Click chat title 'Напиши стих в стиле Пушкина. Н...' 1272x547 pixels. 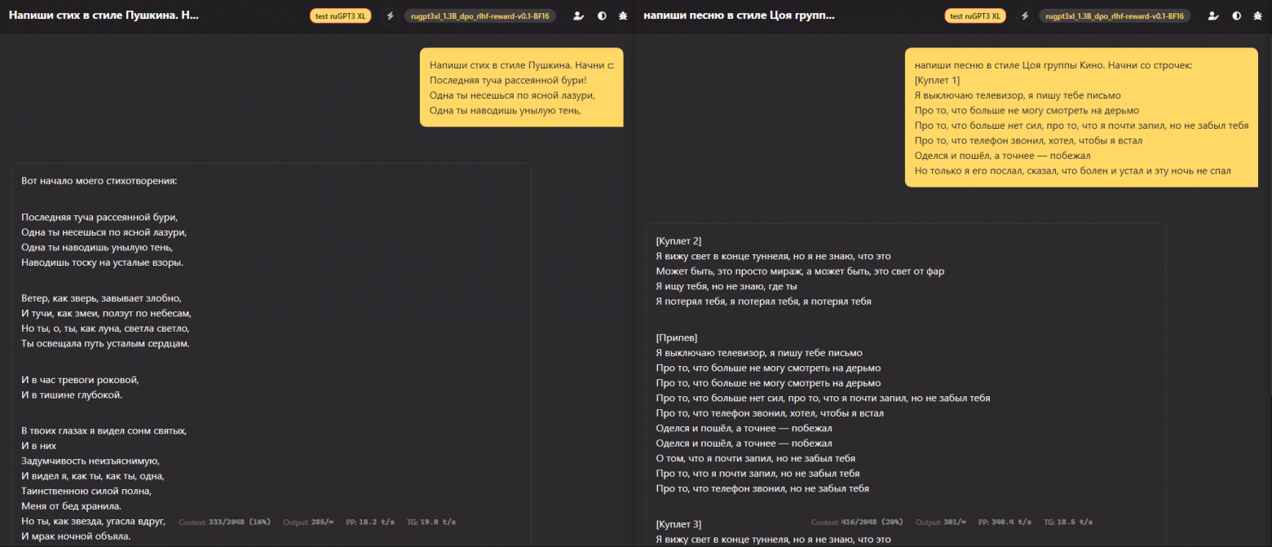pyautogui.click(x=104, y=15)
